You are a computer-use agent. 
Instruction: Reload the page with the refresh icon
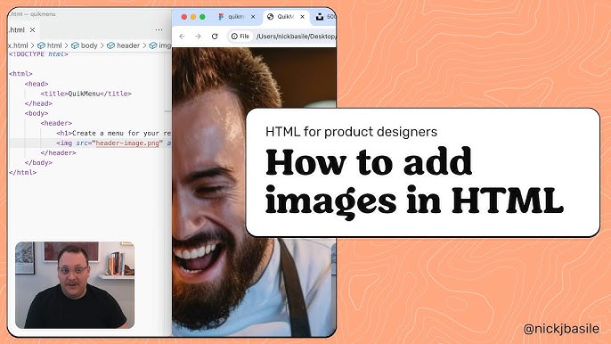click(215, 37)
